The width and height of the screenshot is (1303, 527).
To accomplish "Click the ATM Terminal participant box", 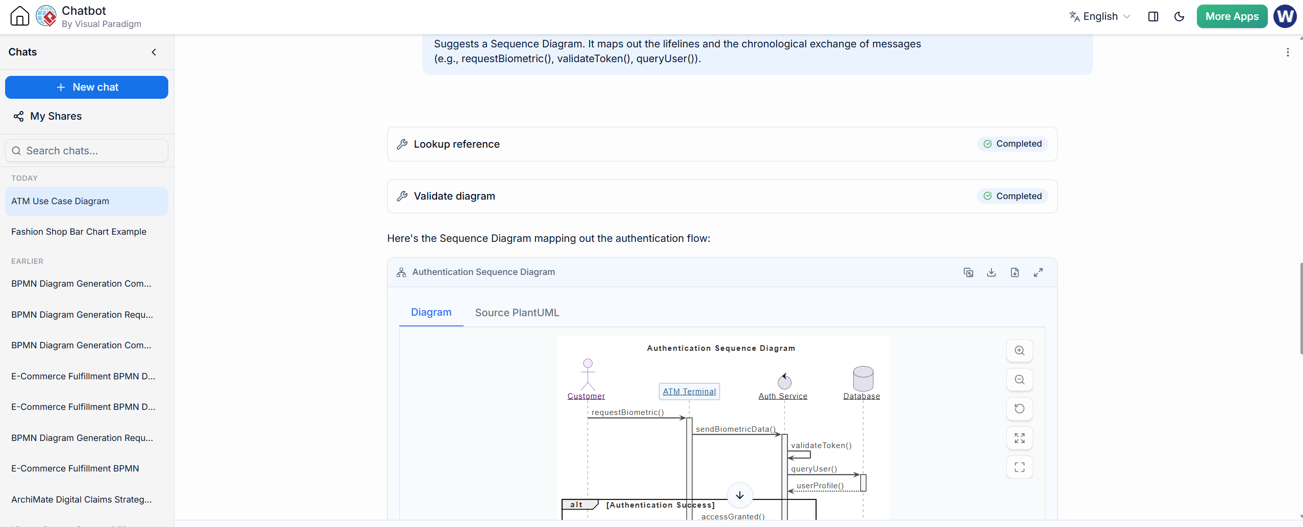I will click(x=689, y=392).
